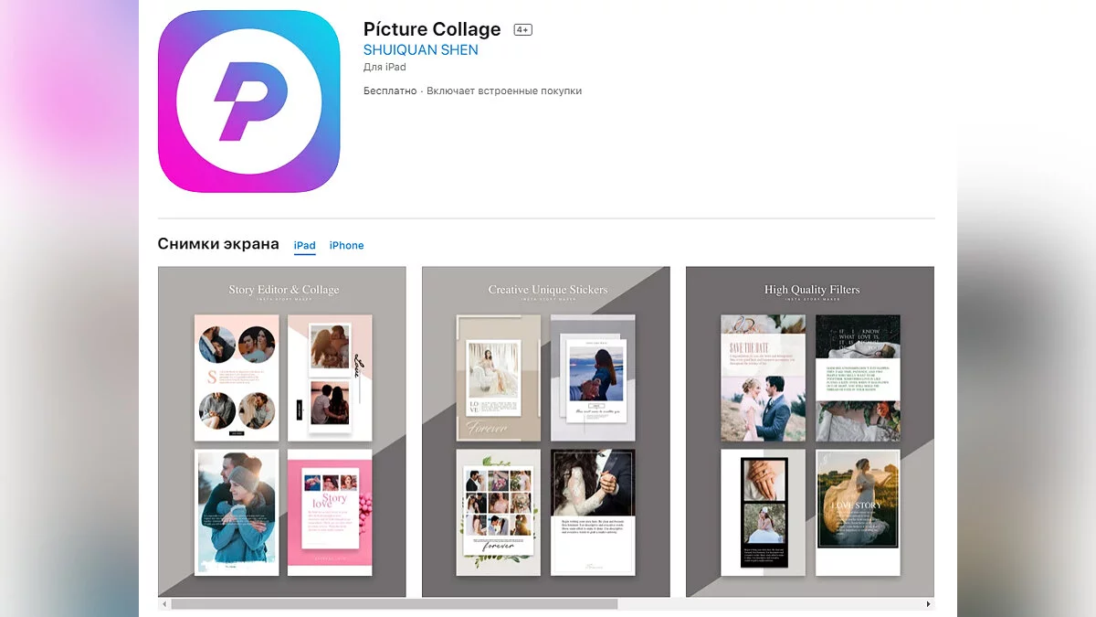
Task: Click the Picture Collage app icon
Action: (249, 101)
